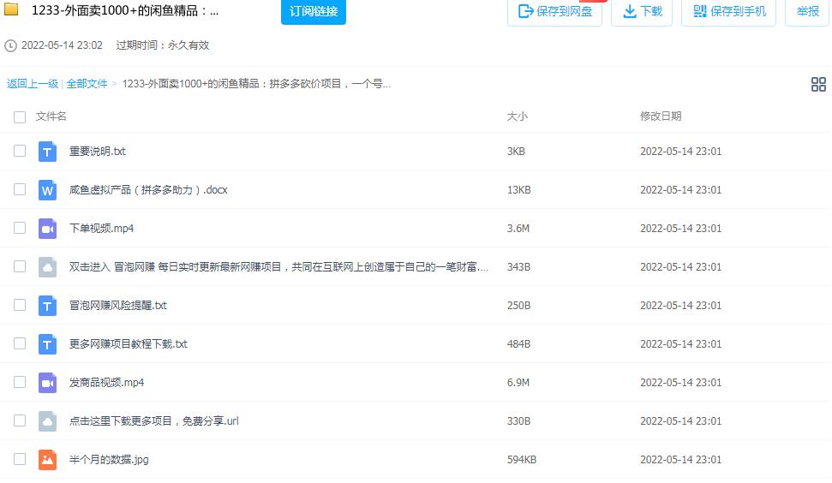
Task: Tick the select-all checkbox beside 文件名
Action: [x=20, y=117]
